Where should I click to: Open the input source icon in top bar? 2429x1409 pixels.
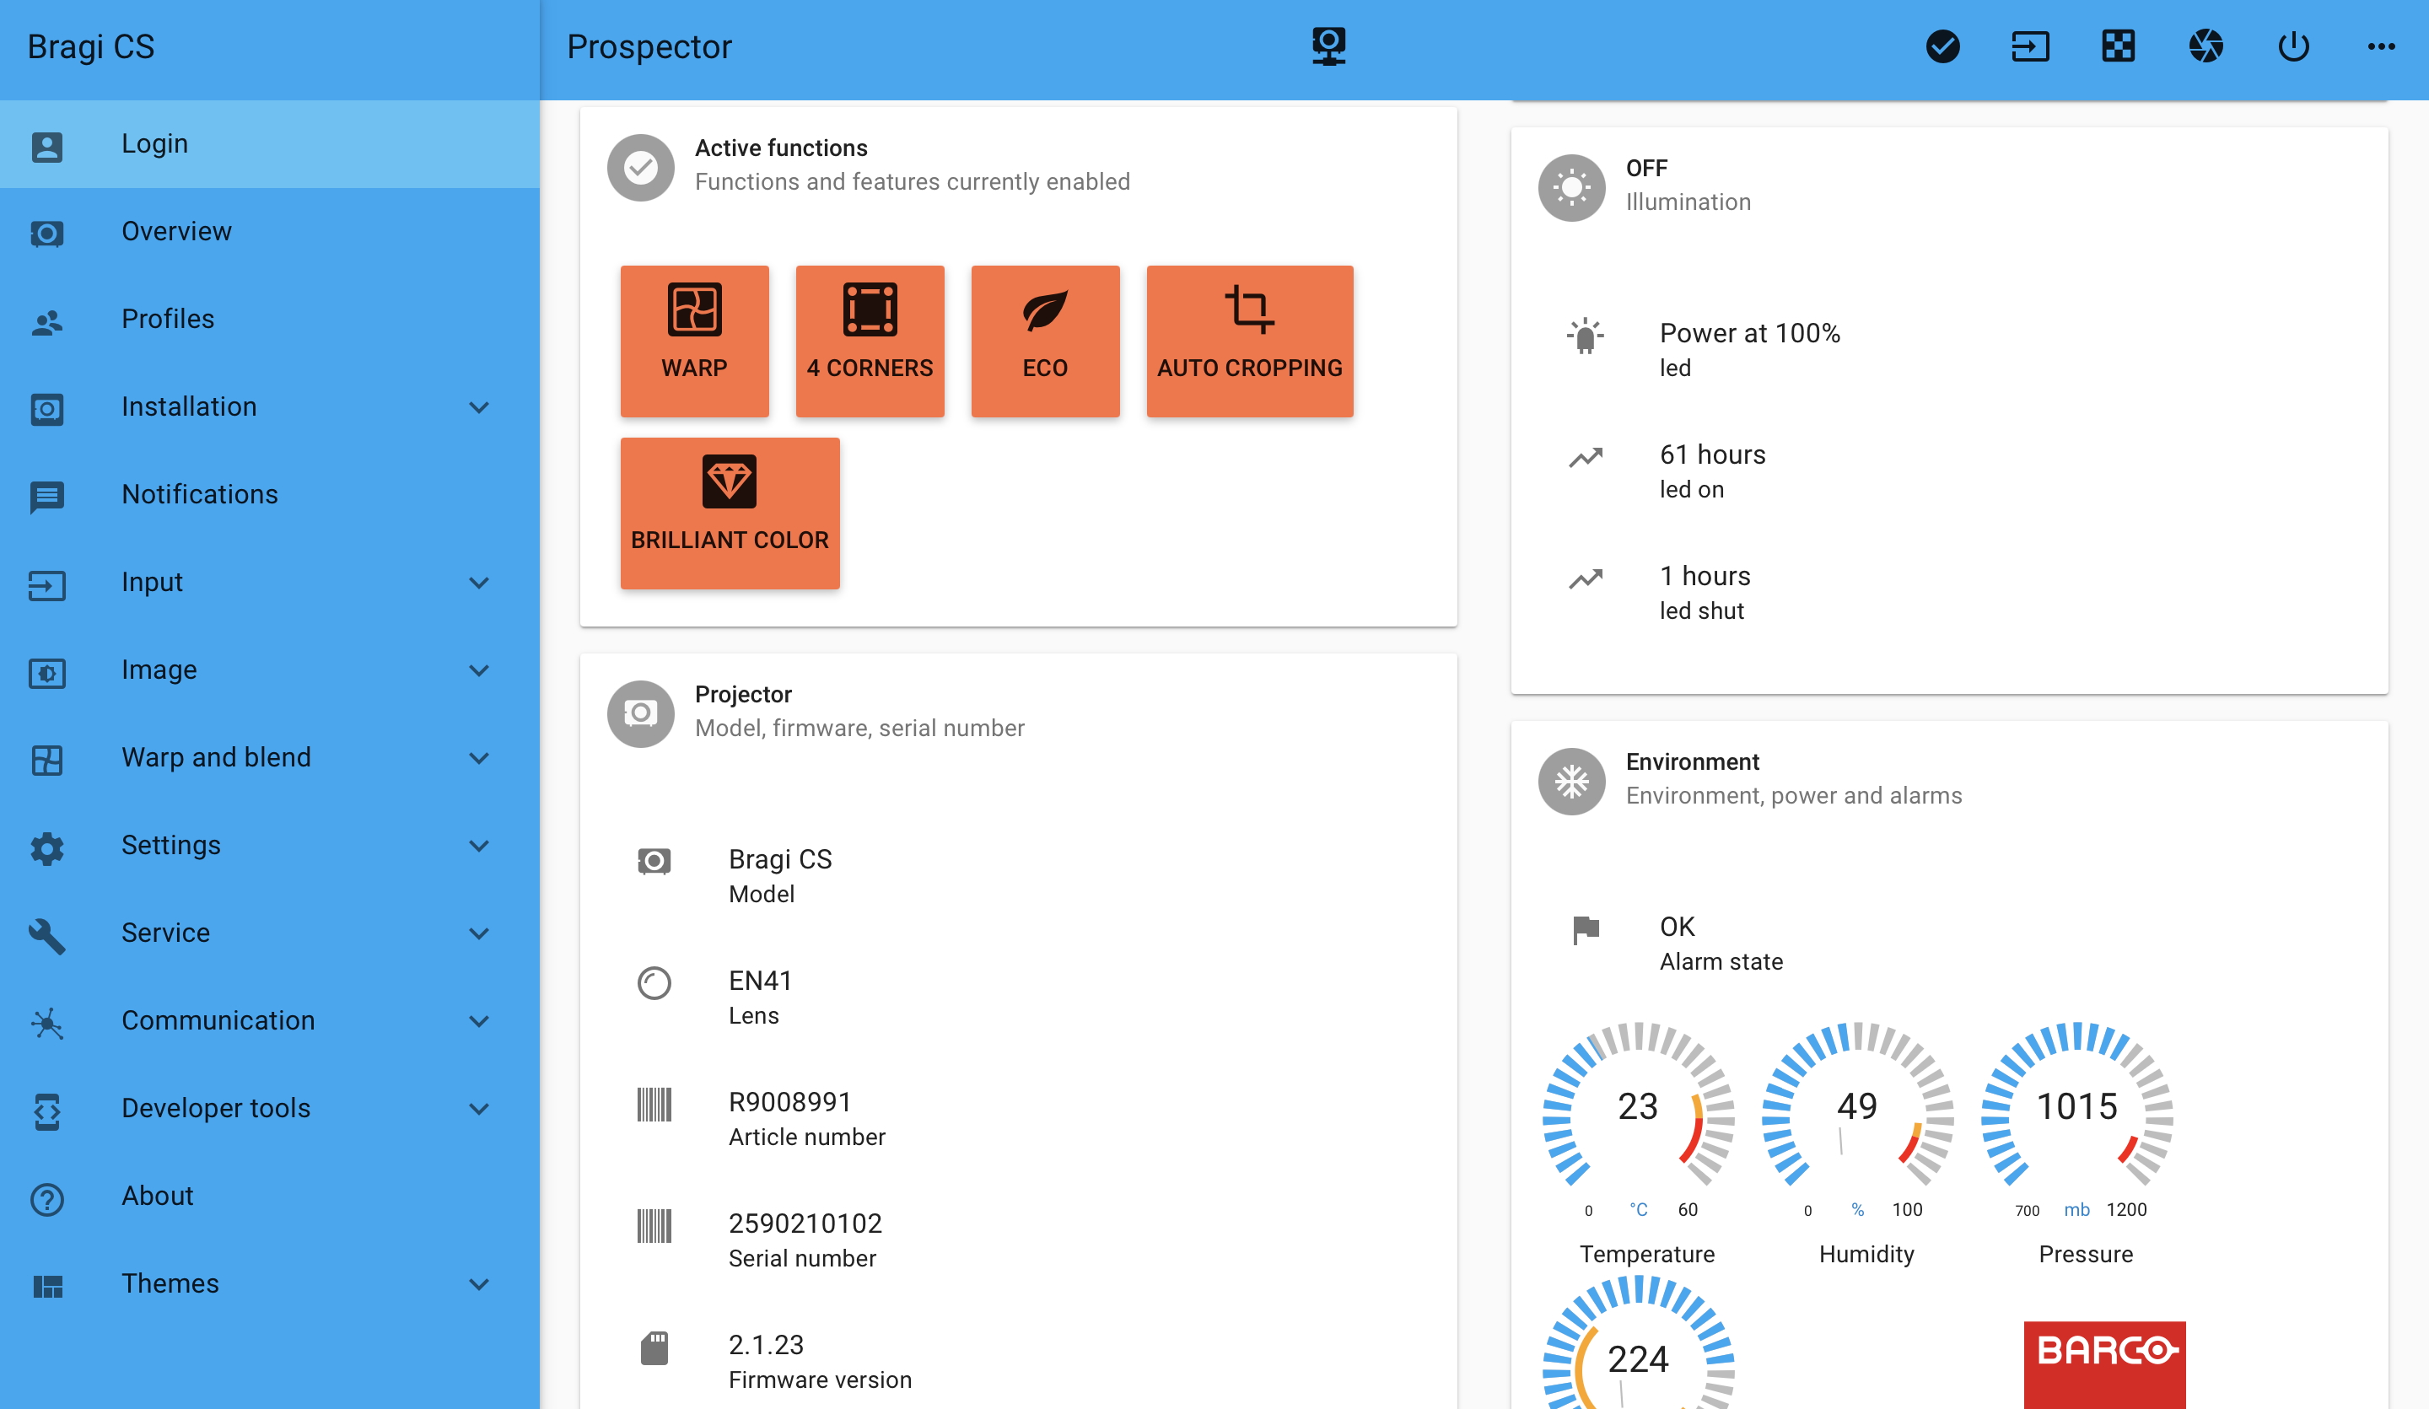tap(2030, 46)
